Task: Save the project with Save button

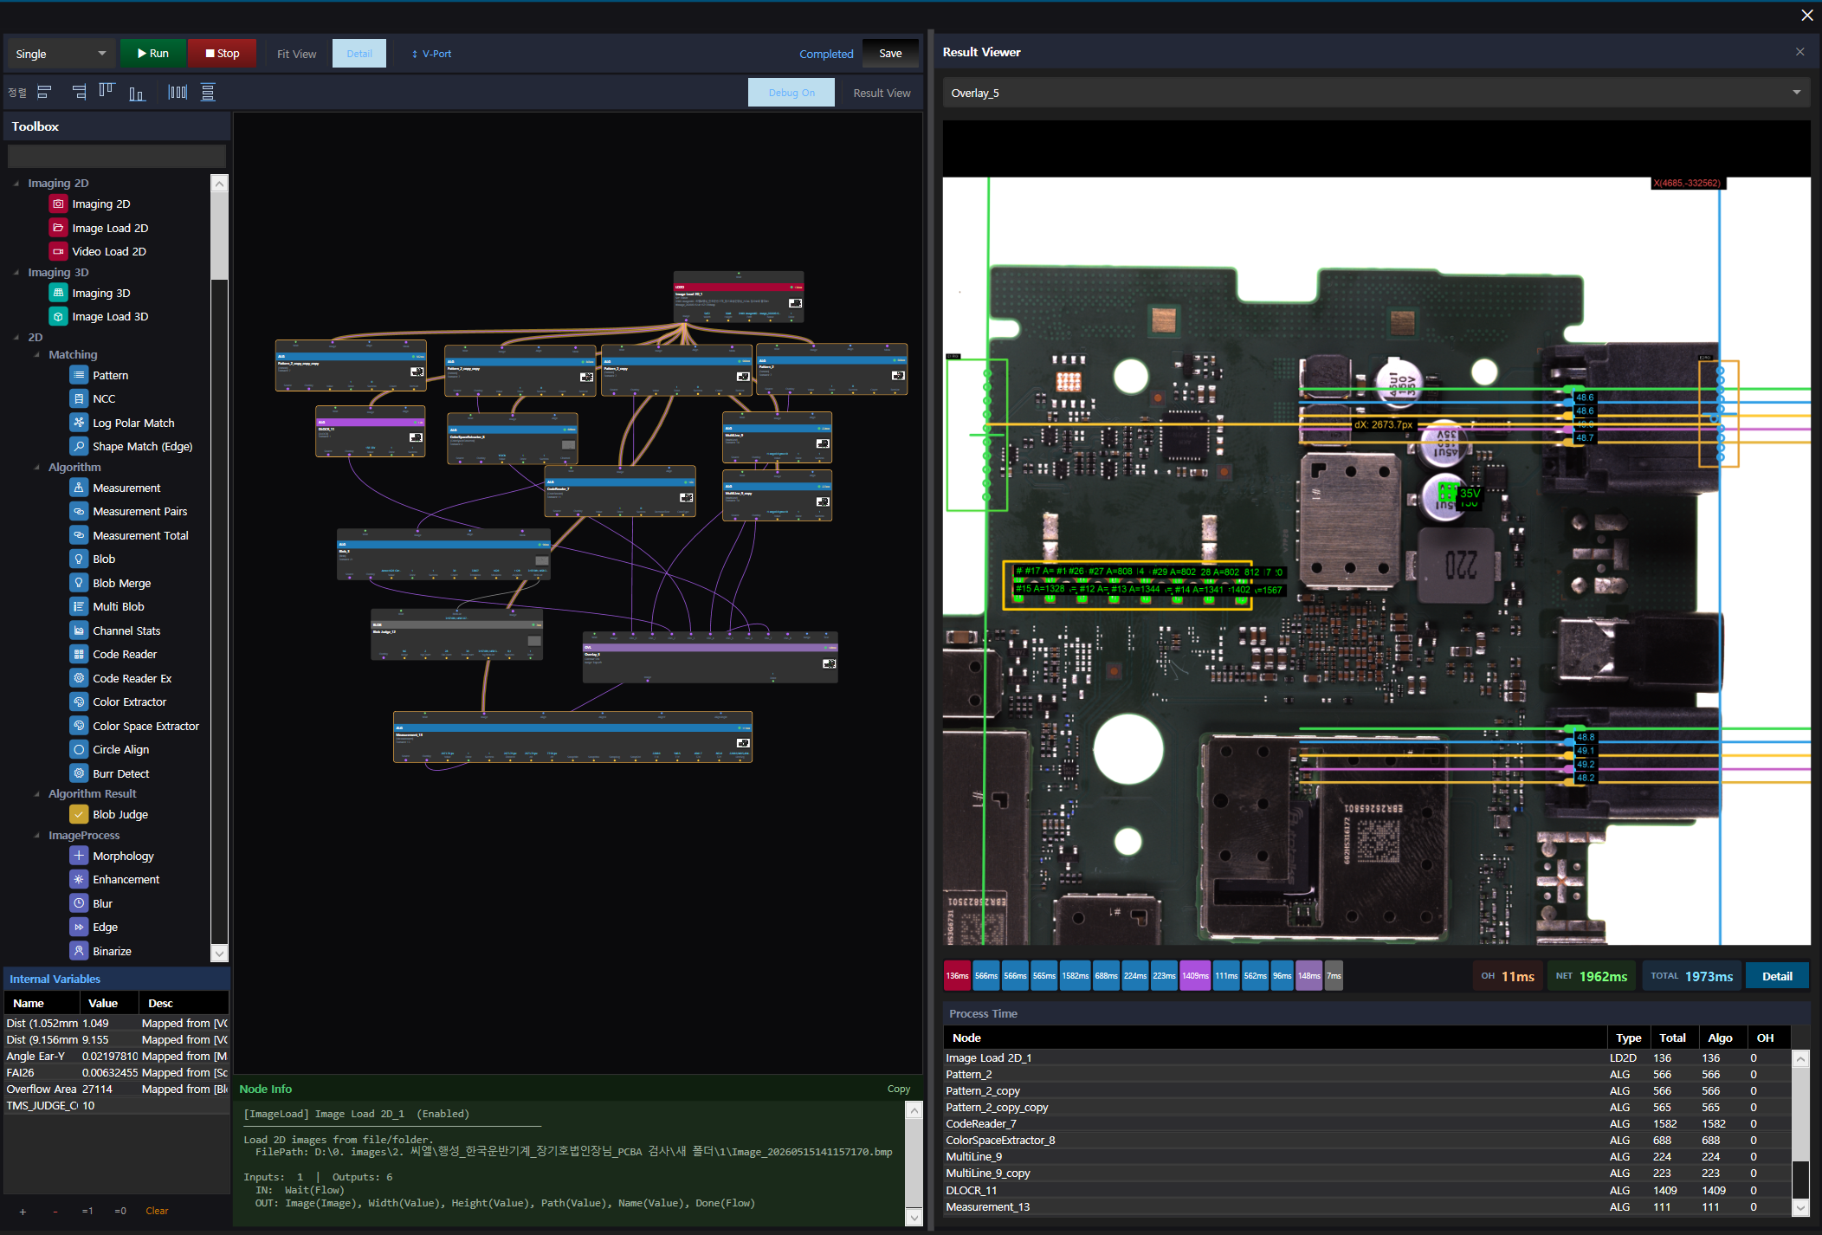Action: tap(890, 54)
